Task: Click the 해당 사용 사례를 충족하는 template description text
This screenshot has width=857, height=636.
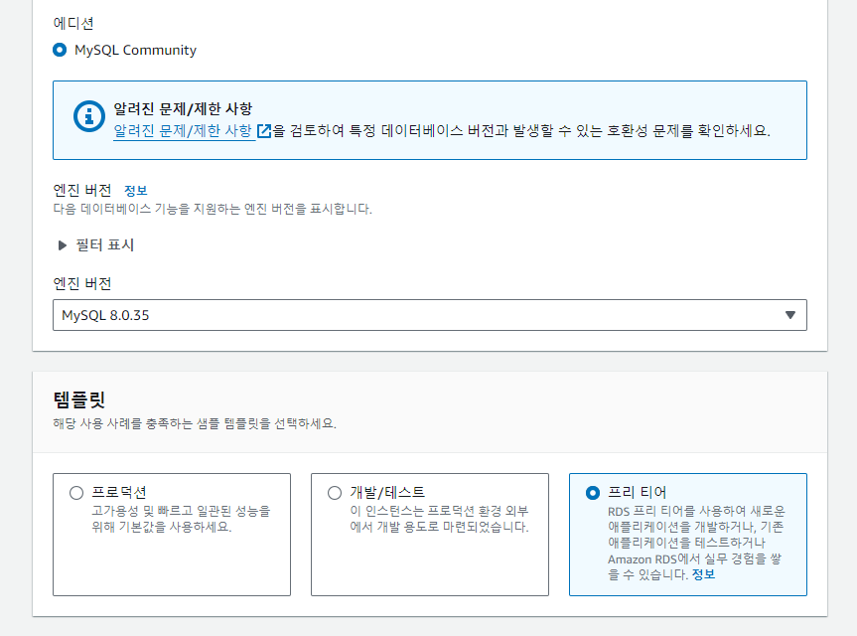Action: 195,423
